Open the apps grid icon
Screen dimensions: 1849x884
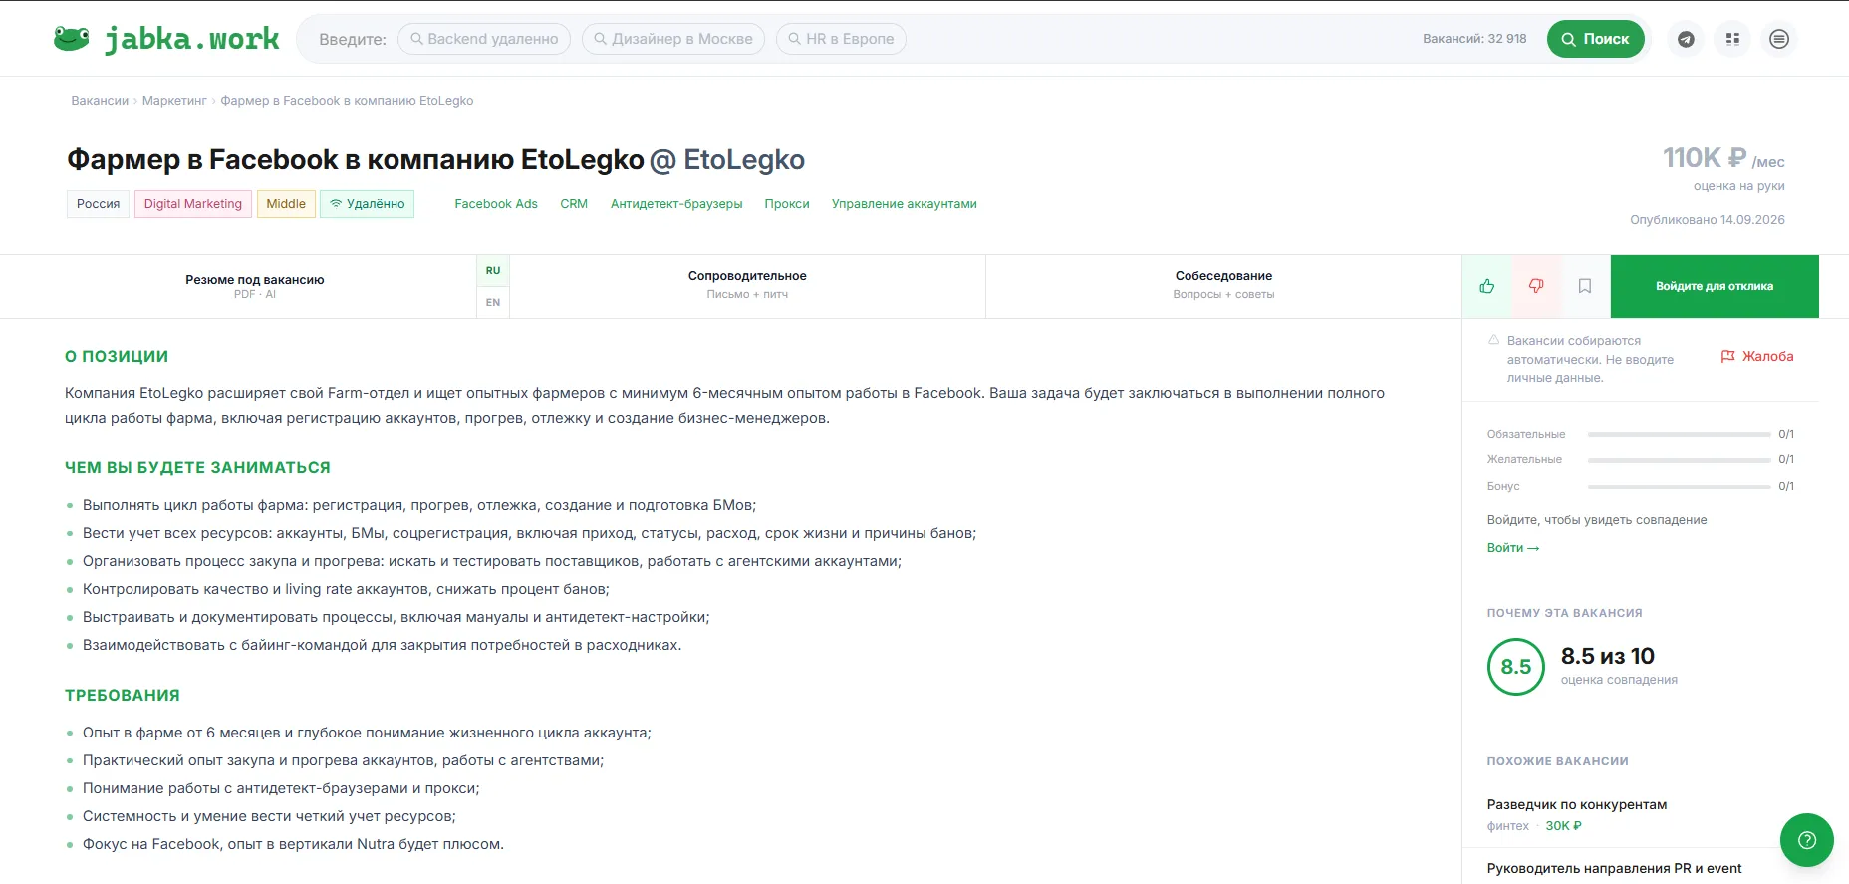click(x=1732, y=39)
